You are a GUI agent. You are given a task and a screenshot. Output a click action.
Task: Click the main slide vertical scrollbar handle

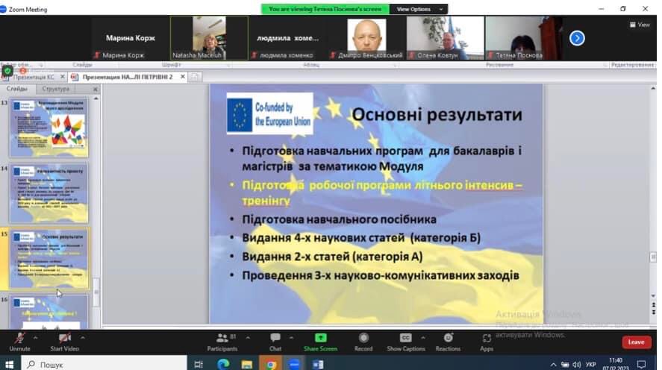coord(653,257)
